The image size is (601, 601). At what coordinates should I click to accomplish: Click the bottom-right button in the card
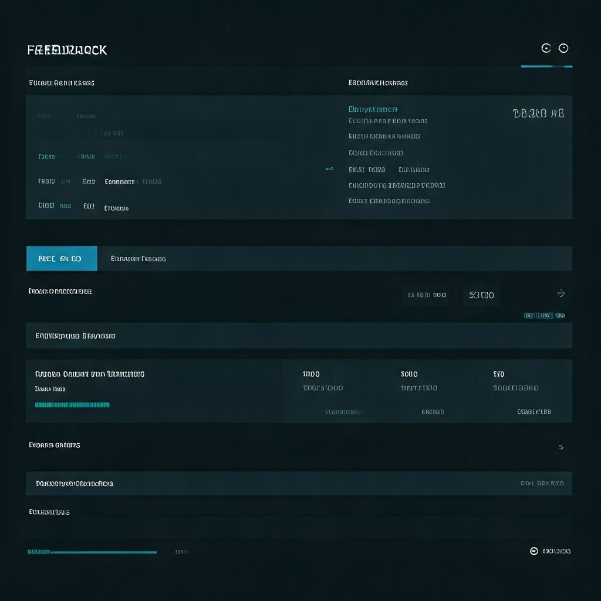(534, 411)
